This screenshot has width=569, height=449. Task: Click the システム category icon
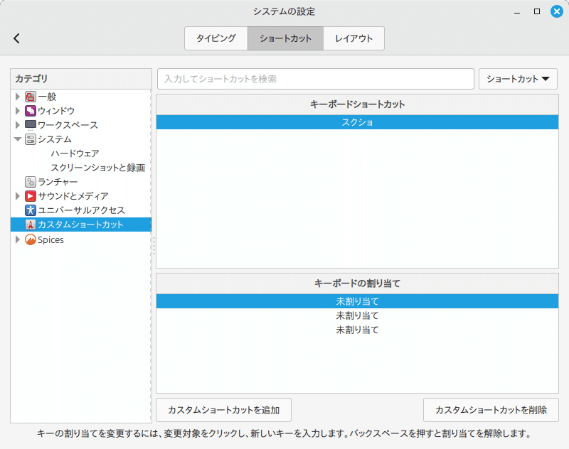[31, 139]
